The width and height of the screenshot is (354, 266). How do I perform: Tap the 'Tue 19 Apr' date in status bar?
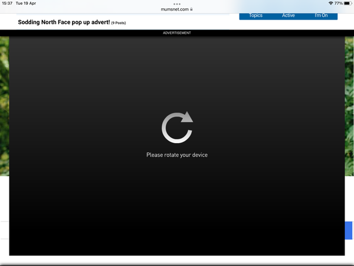(x=26, y=4)
